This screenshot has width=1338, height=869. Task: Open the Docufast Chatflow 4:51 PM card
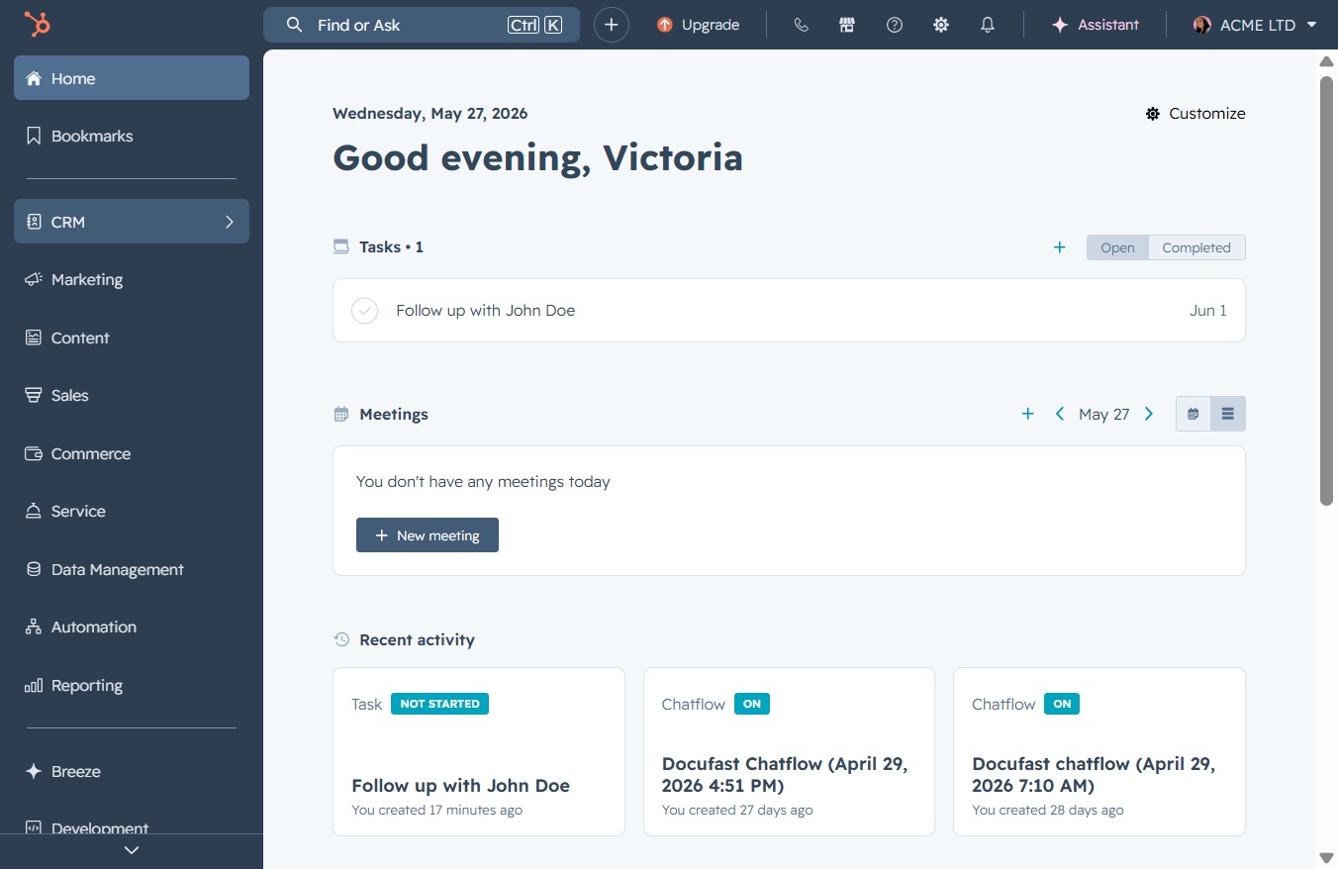pos(789,751)
